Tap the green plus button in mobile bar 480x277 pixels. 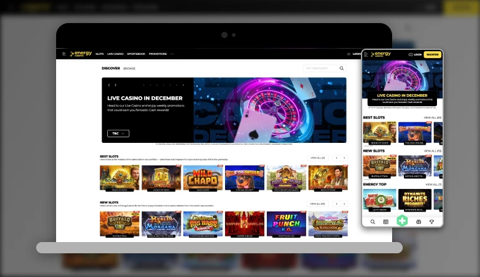pos(402,221)
